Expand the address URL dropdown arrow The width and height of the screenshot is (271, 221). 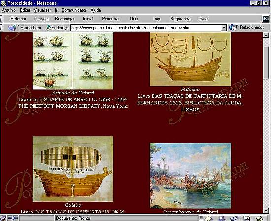[x=224, y=28]
